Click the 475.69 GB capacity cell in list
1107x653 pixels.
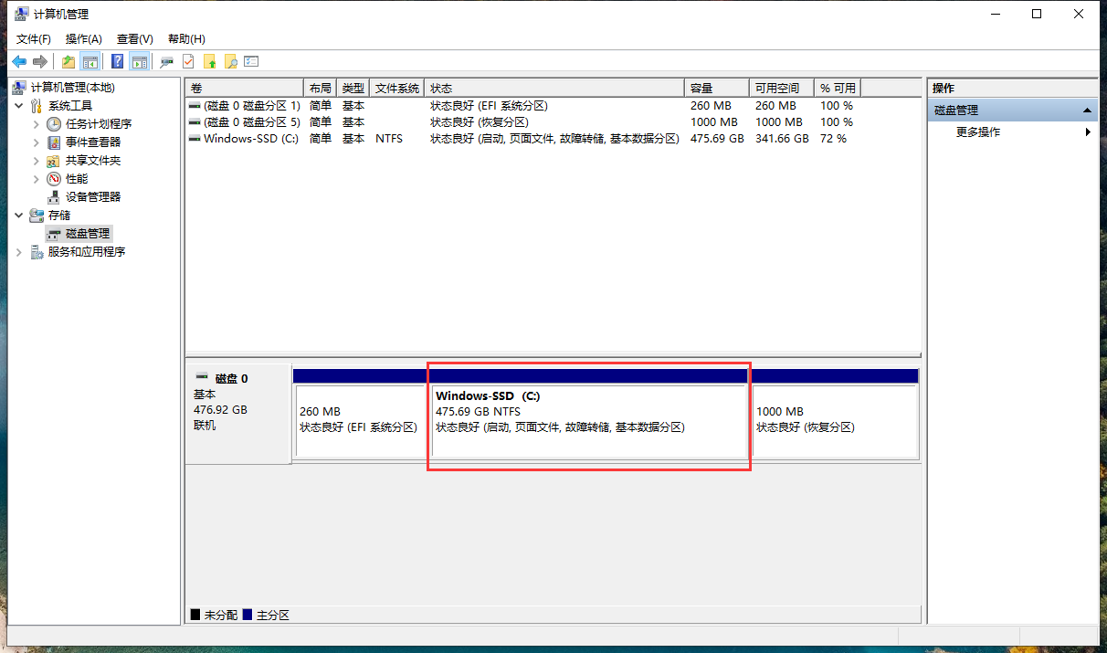point(717,139)
